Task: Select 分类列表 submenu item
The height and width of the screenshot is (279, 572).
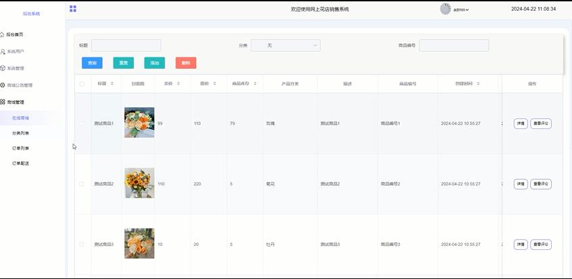Action: coord(20,133)
